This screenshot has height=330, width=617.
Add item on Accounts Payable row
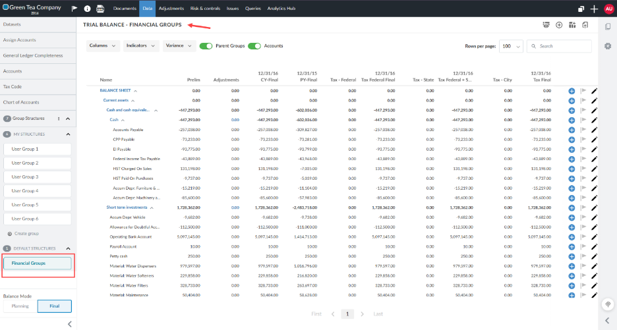pyautogui.click(x=572, y=130)
